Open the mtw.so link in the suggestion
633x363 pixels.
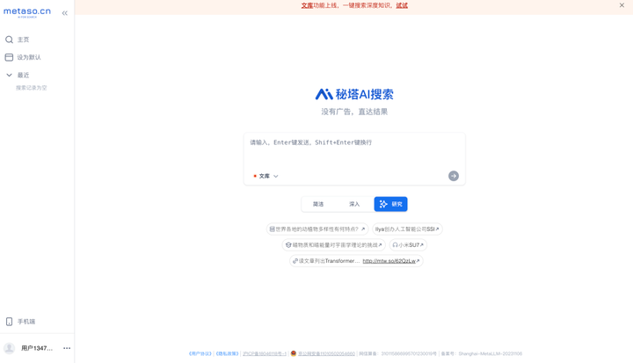[x=389, y=261]
